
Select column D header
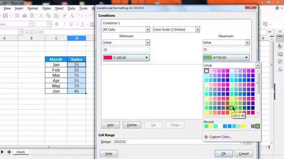pyautogui.click(x=77, y=38)
